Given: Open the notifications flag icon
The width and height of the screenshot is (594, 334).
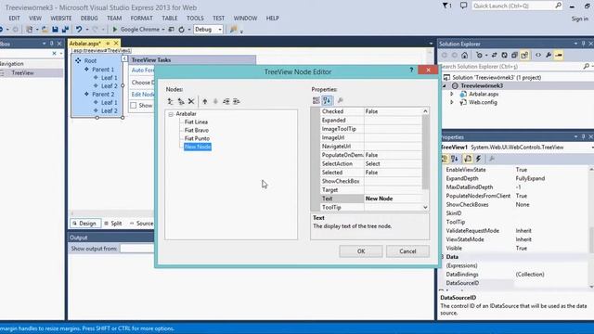Looking at the screenshot, I should pyautogui.click(x=446, y=6).
